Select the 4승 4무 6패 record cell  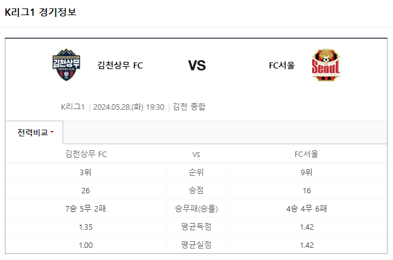[x=307, y=208]
